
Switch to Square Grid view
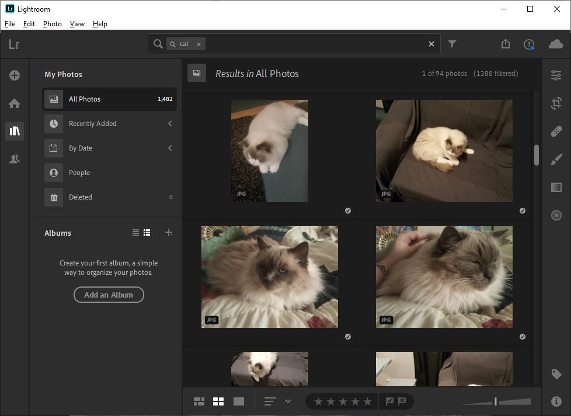click(x=218, y=401)
